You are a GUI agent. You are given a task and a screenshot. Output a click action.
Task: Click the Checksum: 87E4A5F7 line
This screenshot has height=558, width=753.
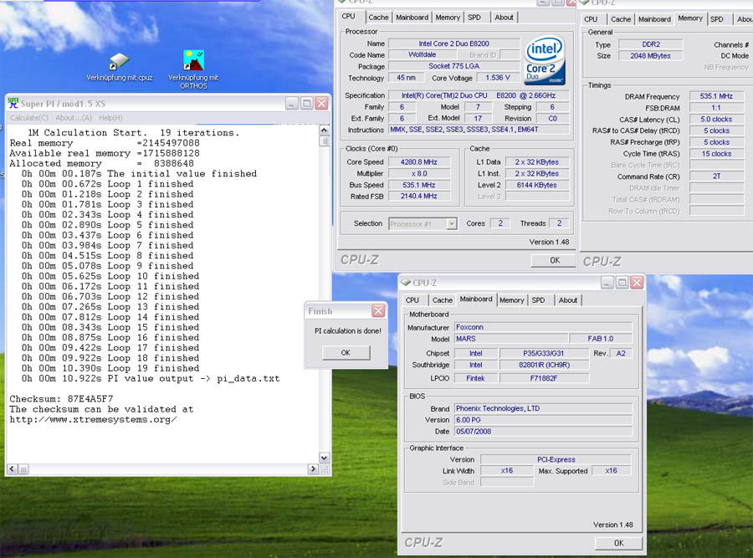click(x=61, y=398)
